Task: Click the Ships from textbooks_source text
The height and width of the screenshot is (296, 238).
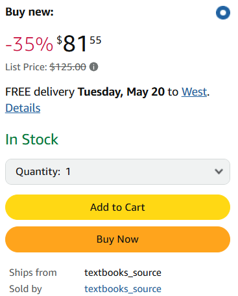Action: coord(123,273)
